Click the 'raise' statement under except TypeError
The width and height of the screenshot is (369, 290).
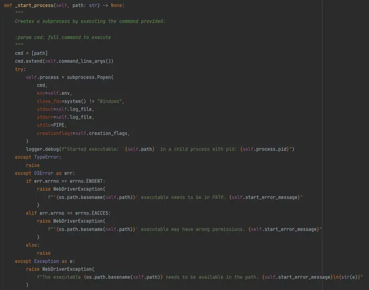(x=33, y=165)
